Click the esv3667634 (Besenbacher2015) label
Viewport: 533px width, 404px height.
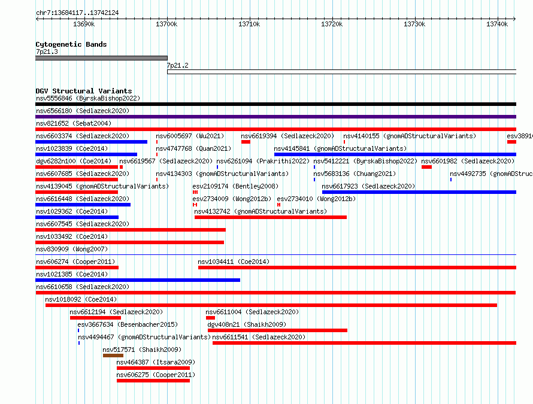(x=128, y=325)
